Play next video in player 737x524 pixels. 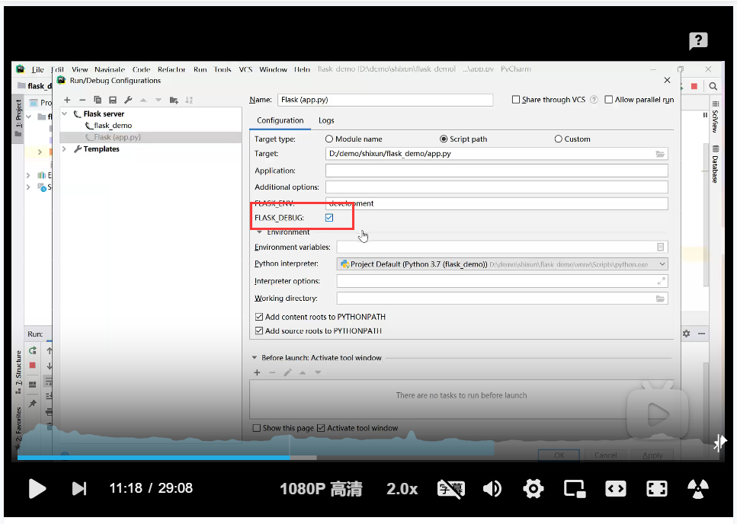point(79,489)
